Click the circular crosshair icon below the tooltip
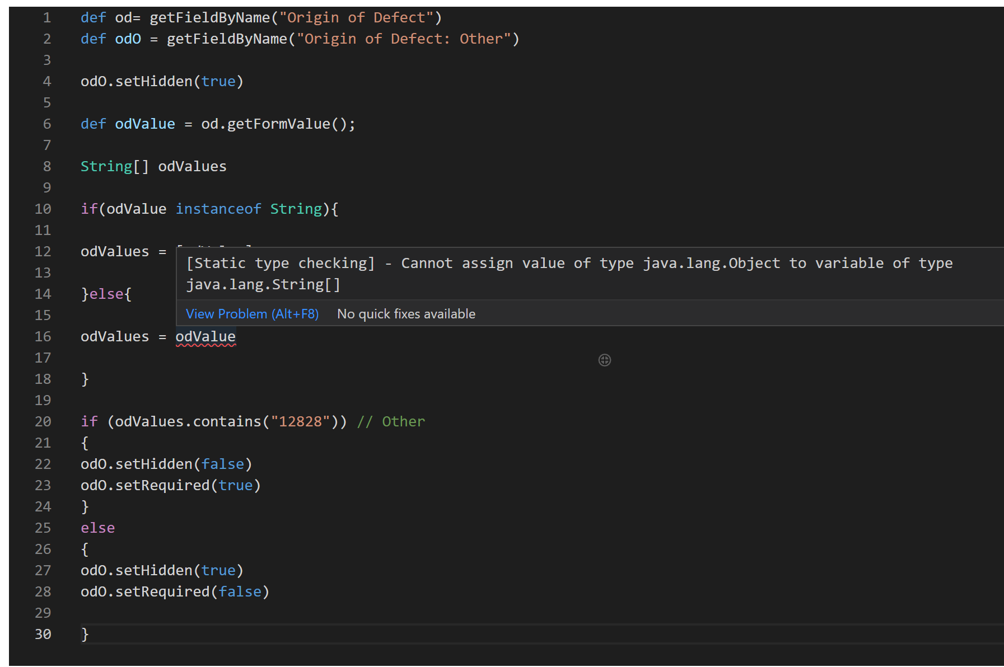This screenshot has width=1004, height=667. [604, 360]
